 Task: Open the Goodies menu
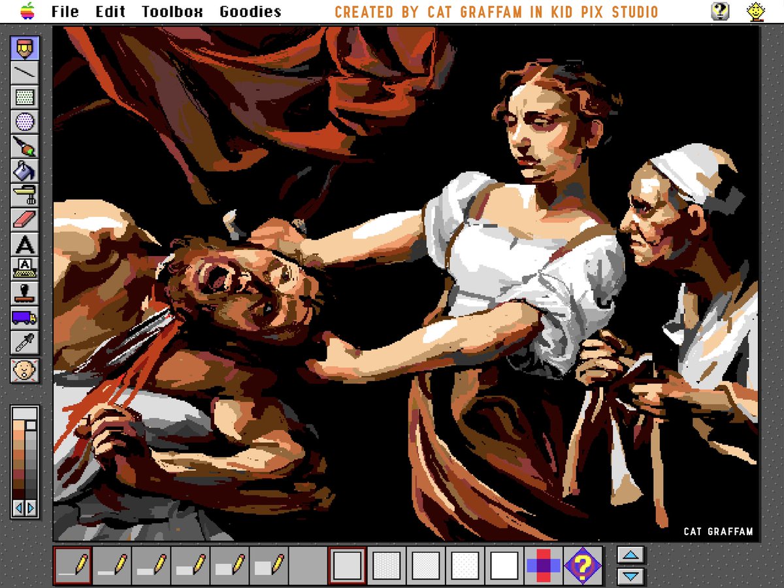tap(250, 11)
